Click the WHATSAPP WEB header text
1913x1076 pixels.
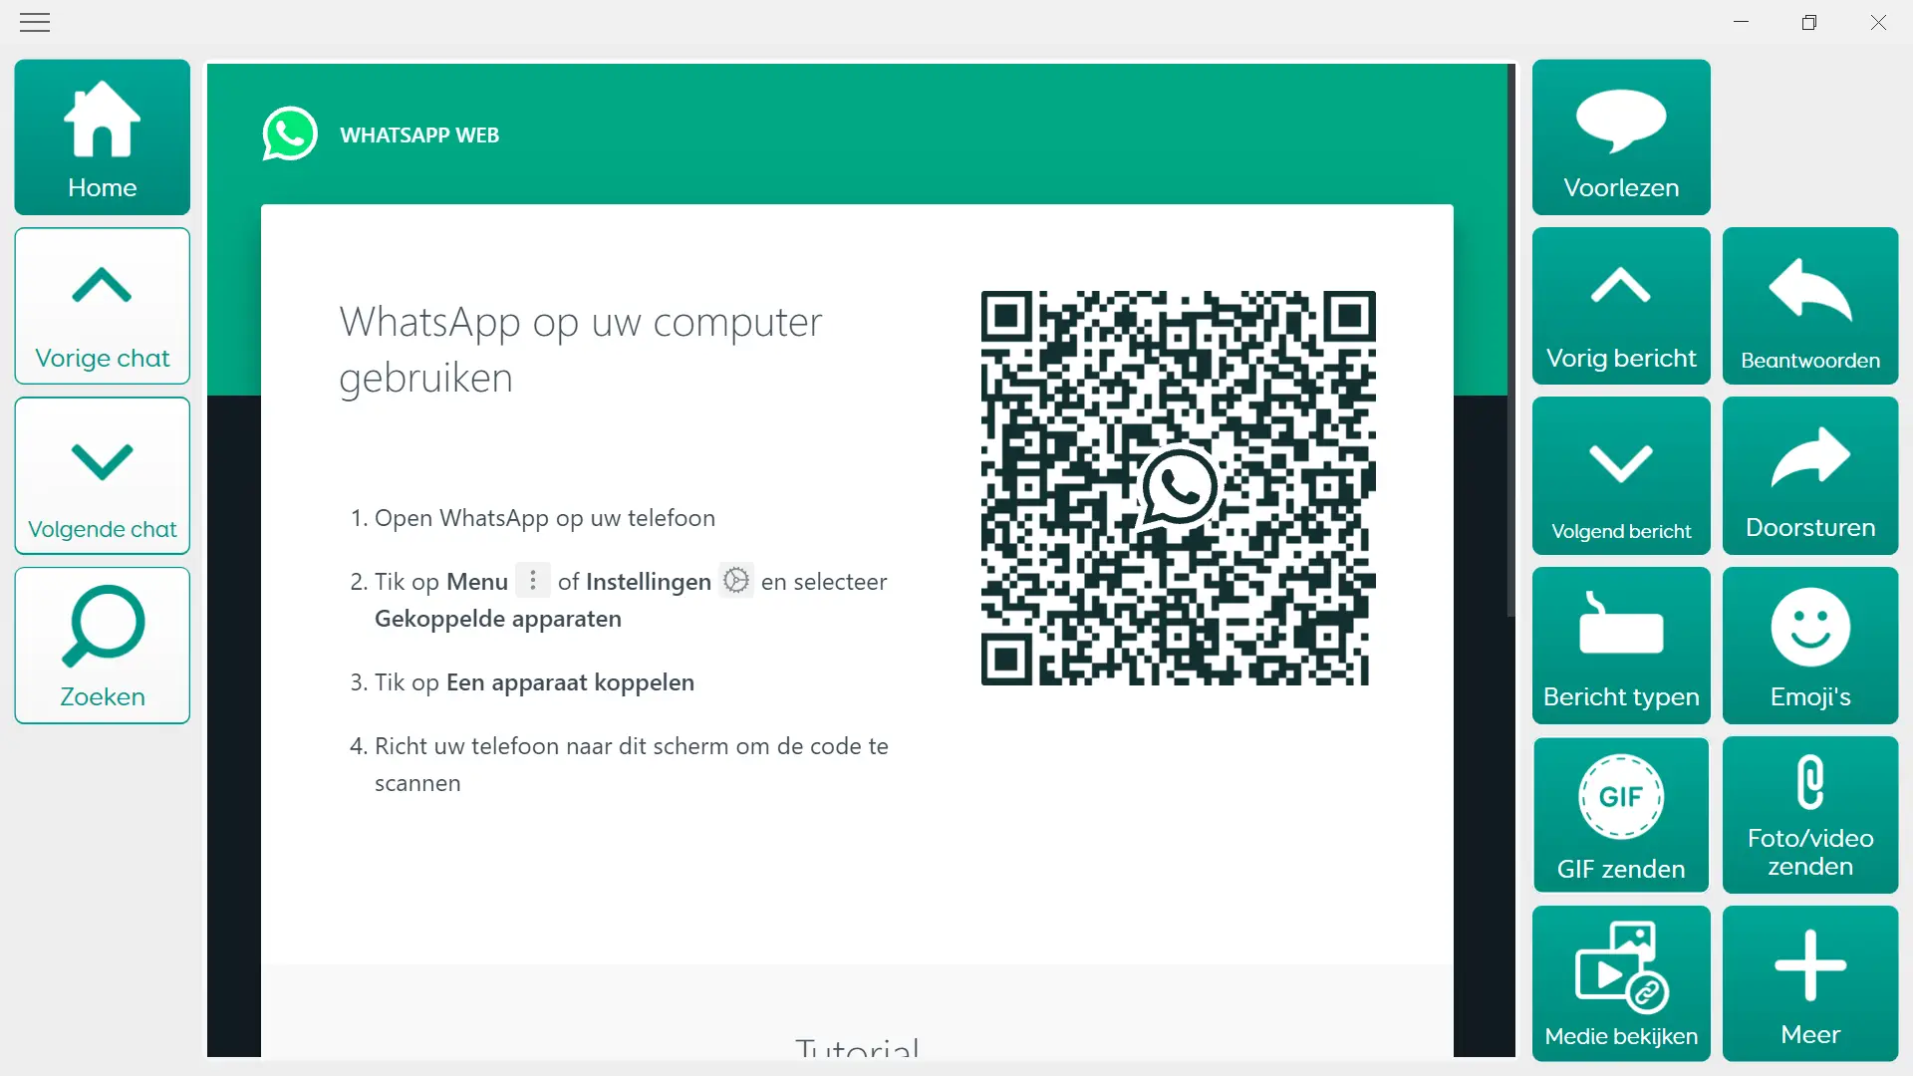(x=419, y=135)
